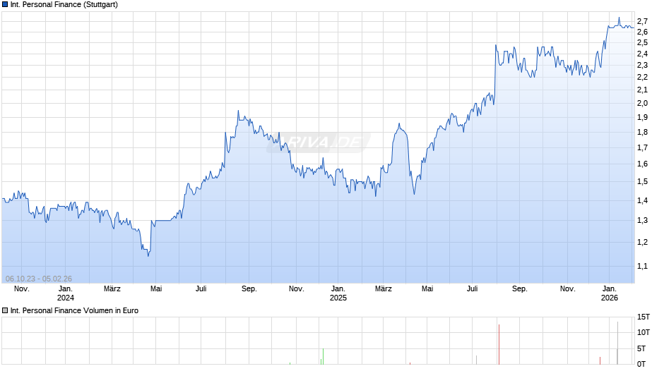Click the '10T' volume axis label

coord(644,332)
